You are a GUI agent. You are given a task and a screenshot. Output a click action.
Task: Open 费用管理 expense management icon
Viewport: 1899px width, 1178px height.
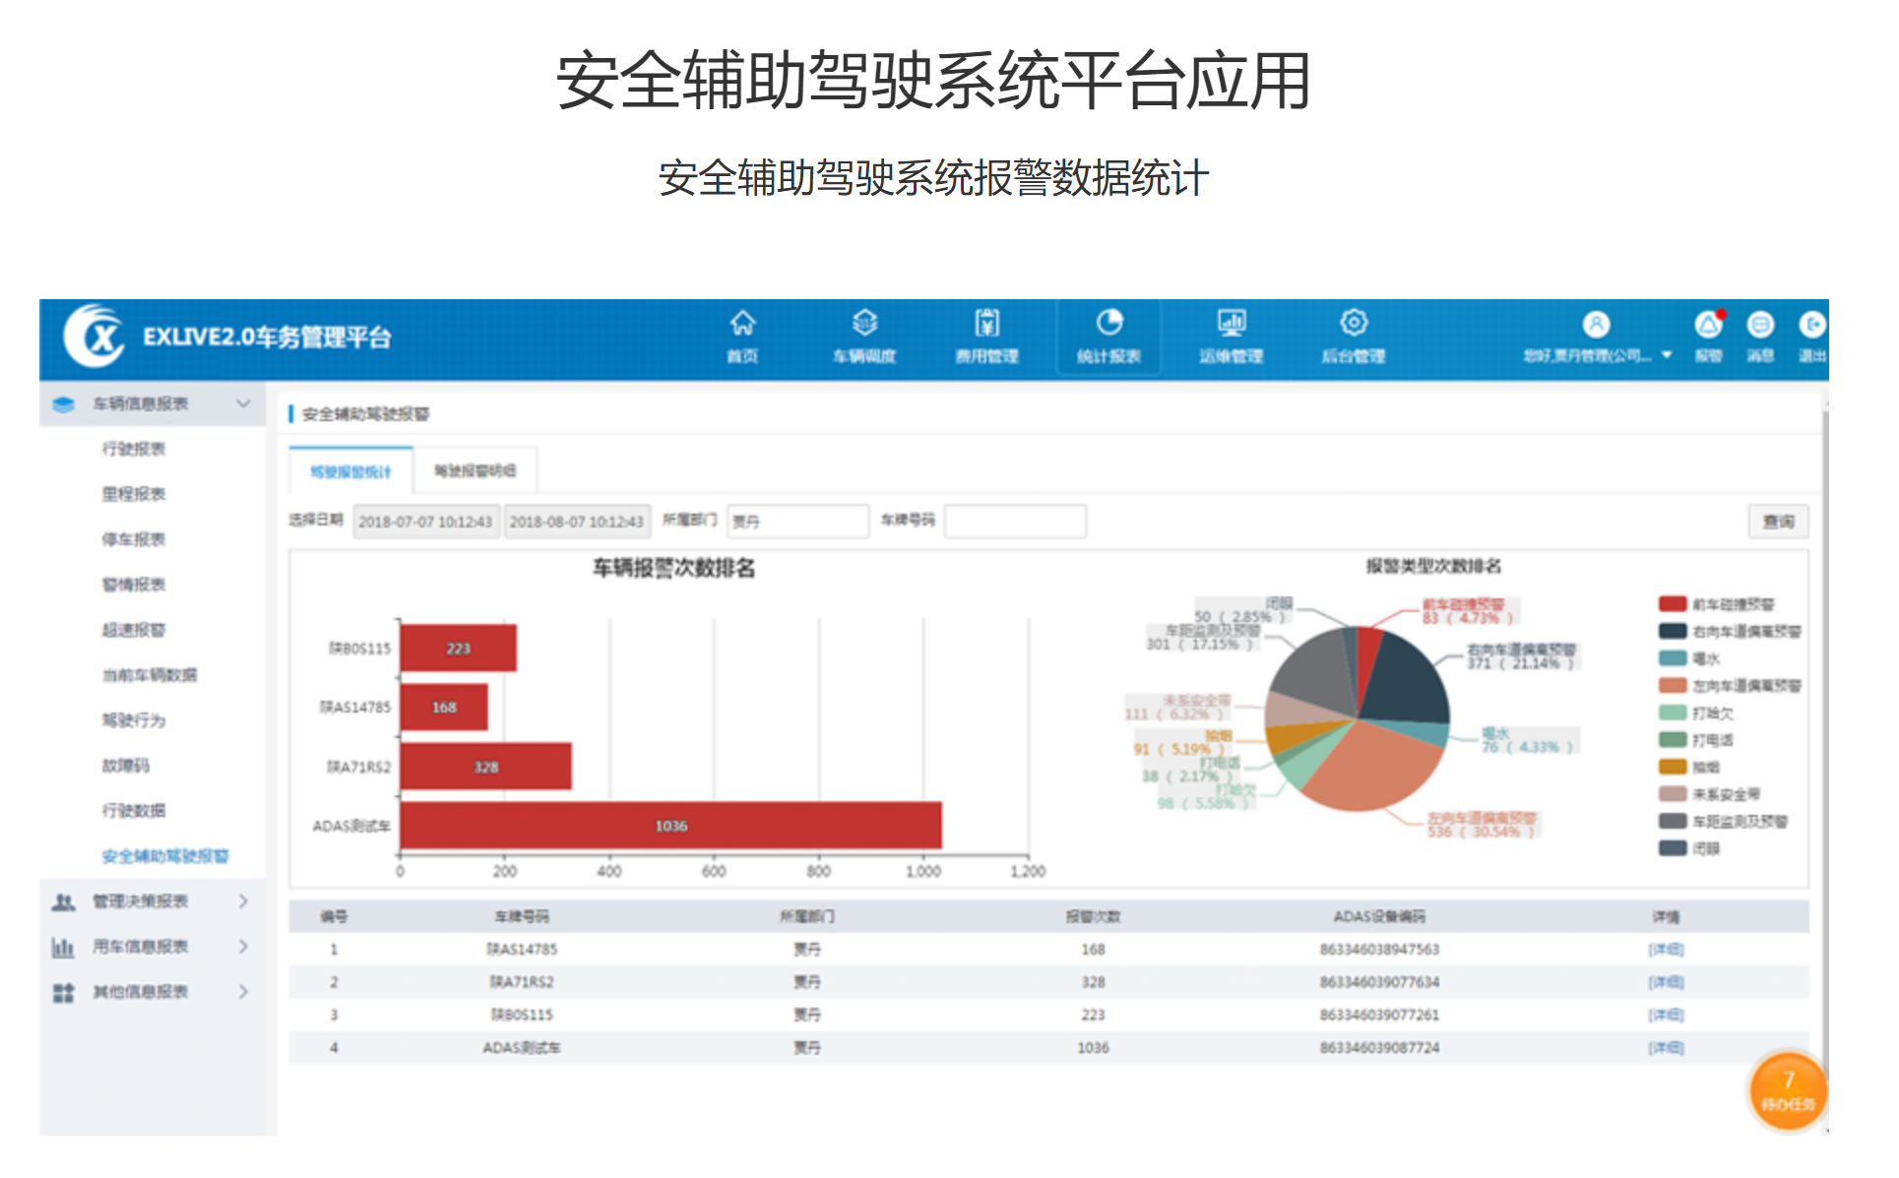click(x=986, y=324)
